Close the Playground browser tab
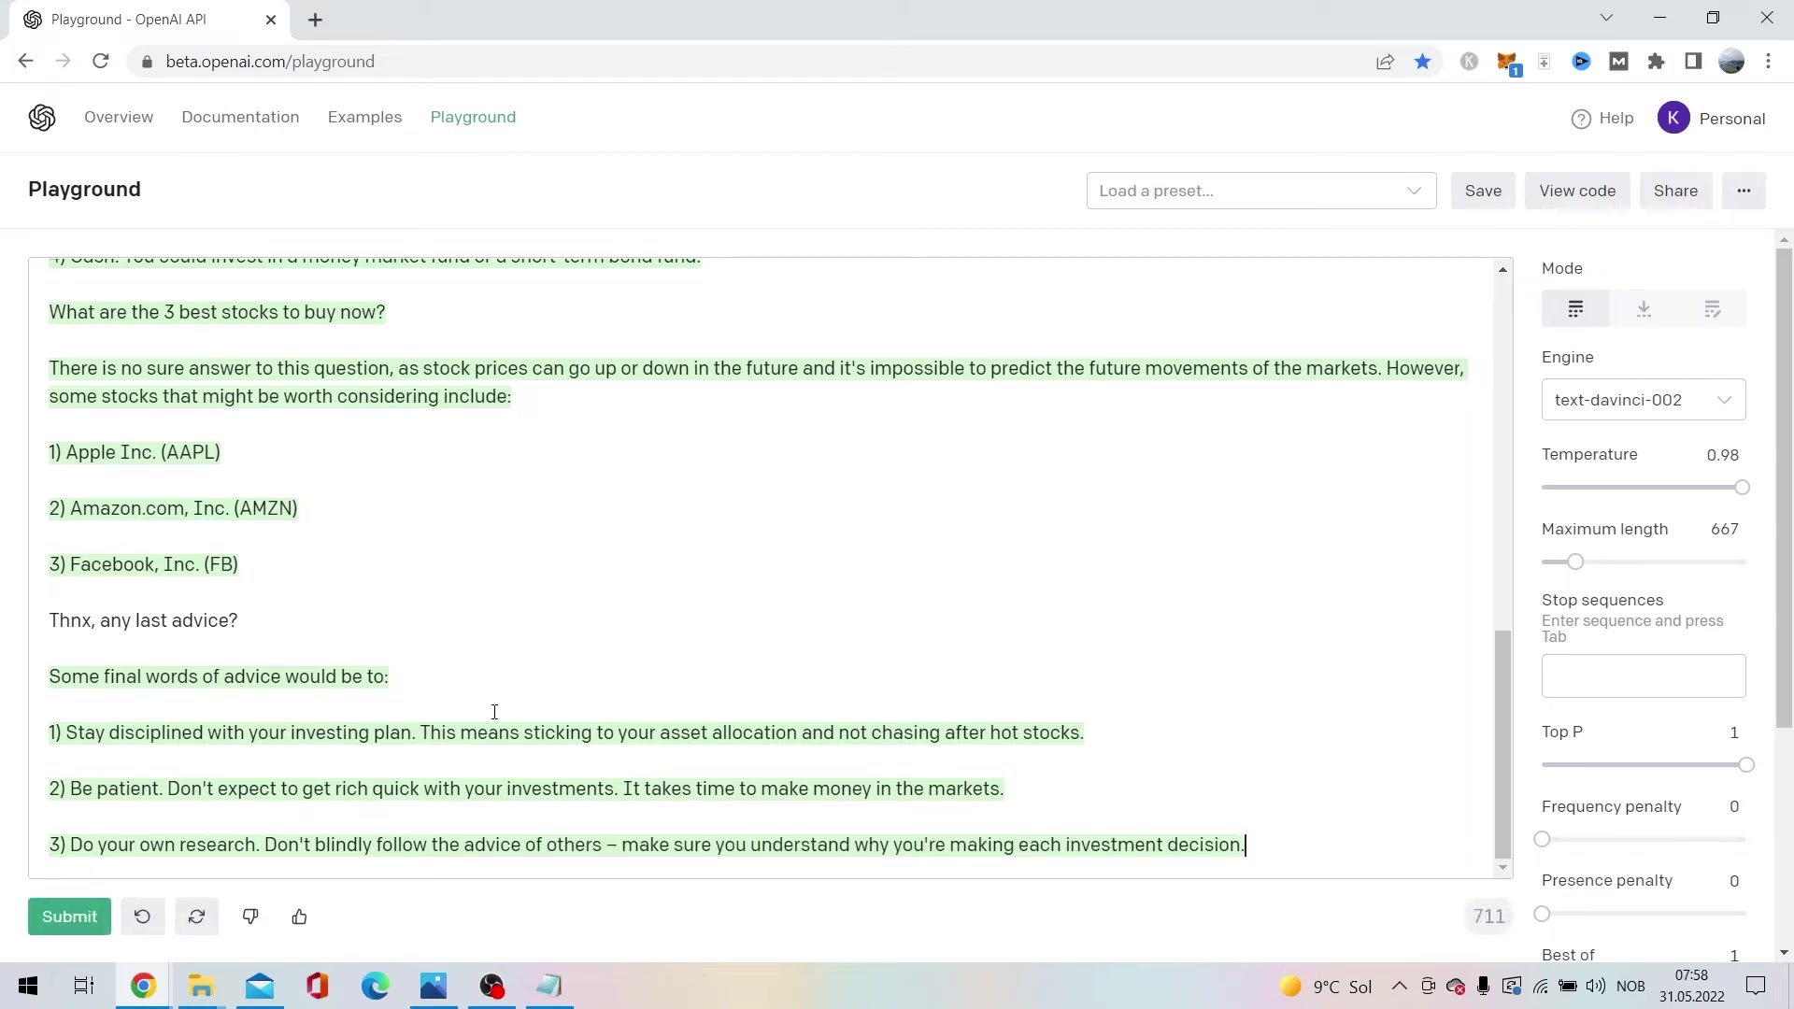This screenshot has width=1794, height=1009. (x=271, y=20)
